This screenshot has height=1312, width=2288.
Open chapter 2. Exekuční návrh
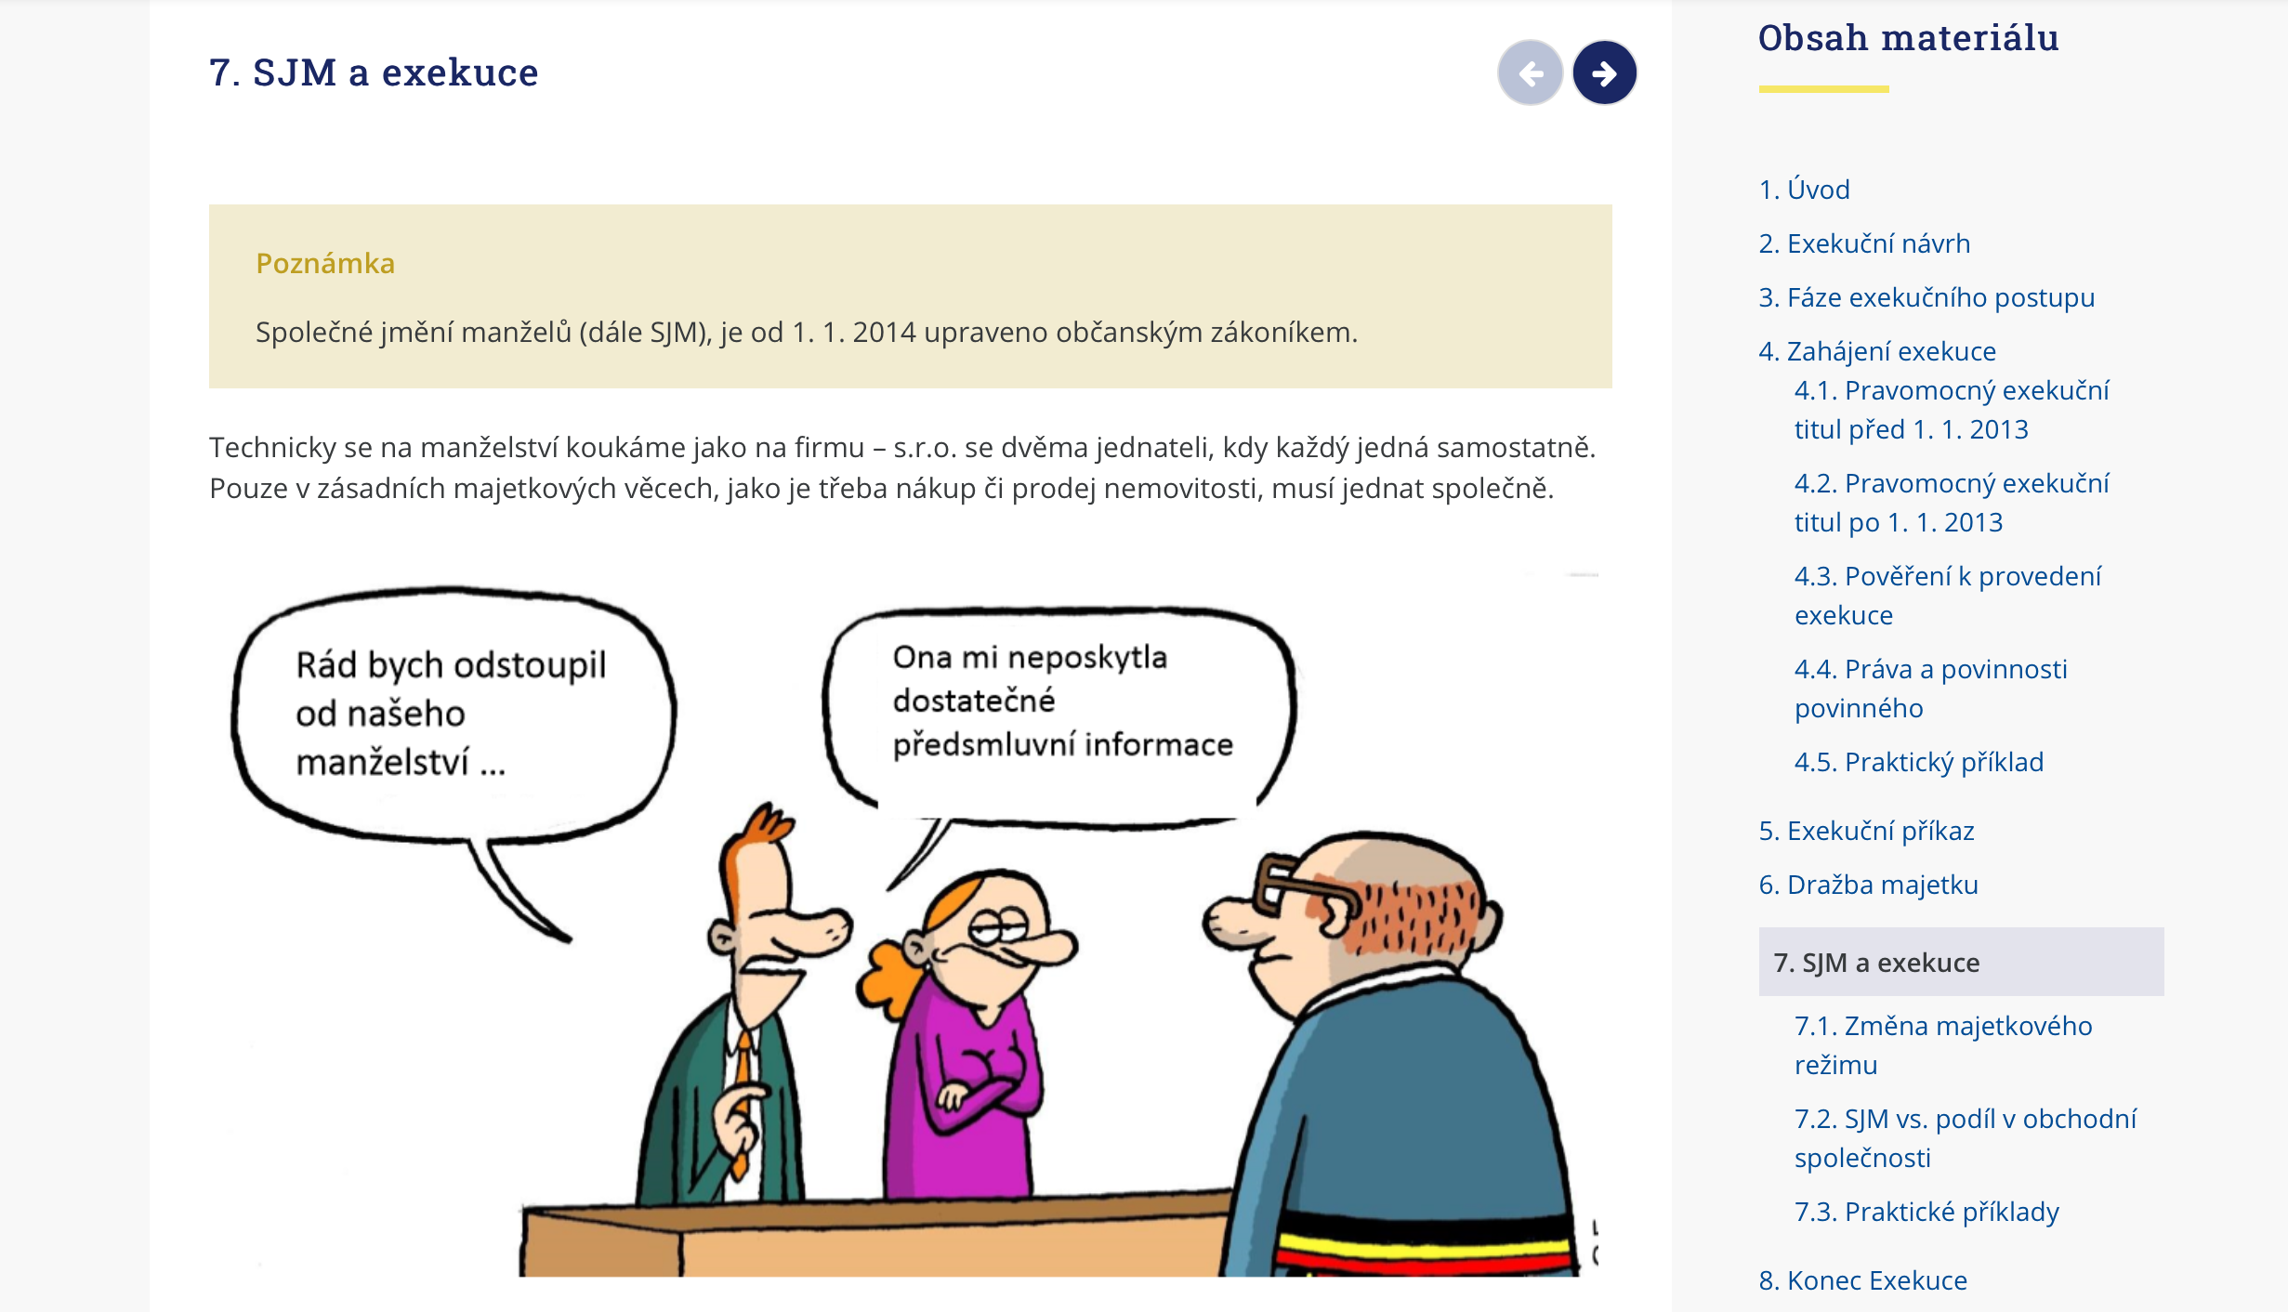point(1864,243)
